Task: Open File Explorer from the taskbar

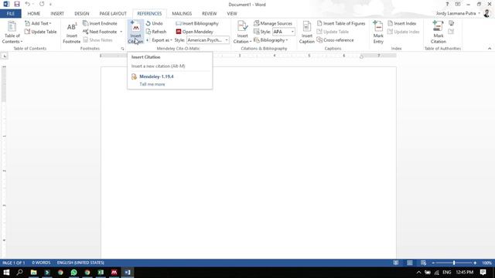Action: coord(33,273)
